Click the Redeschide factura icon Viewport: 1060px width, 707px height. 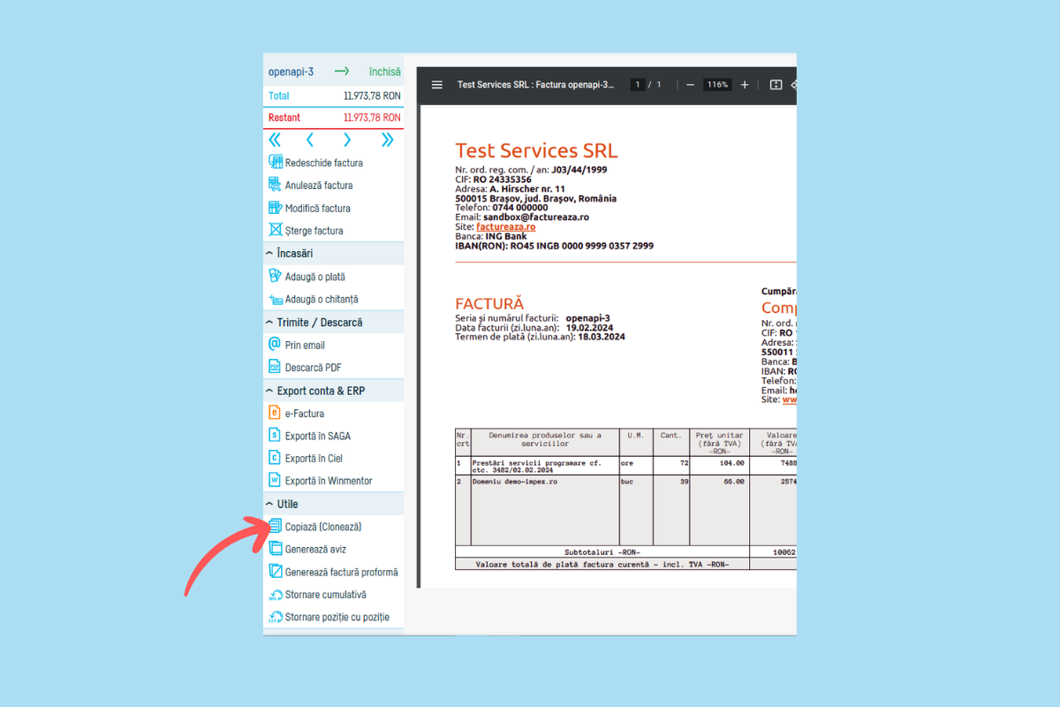[275, 163]
